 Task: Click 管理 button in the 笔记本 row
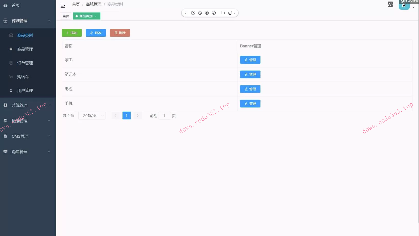[x=250, y=74]
